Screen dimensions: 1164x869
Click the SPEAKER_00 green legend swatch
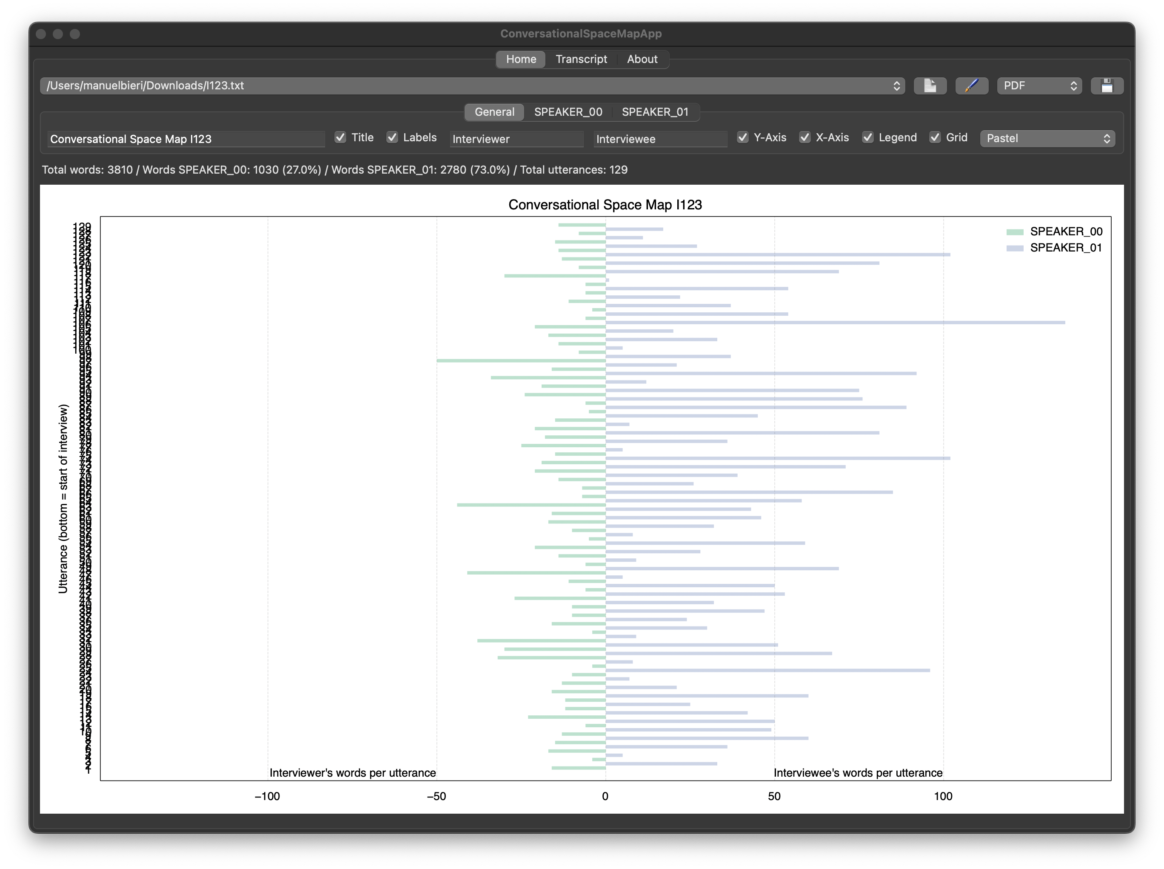click(1015, 232)
